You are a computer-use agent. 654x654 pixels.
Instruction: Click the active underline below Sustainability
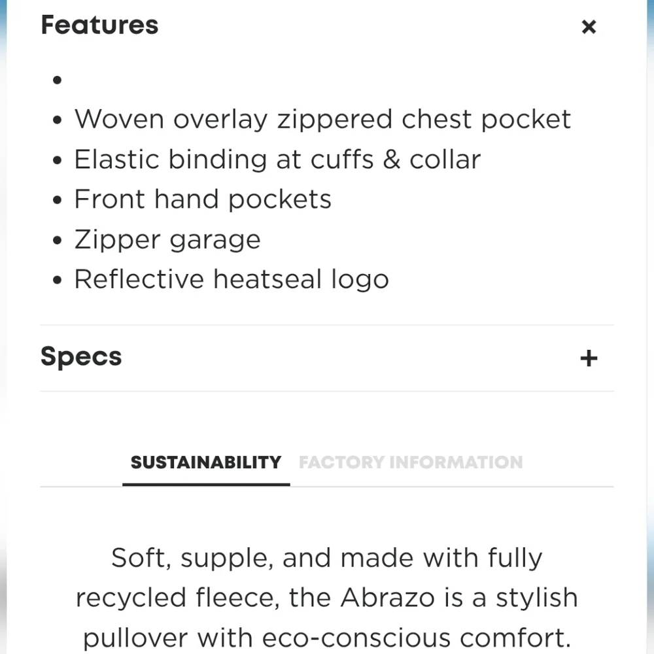click(206, 484)
